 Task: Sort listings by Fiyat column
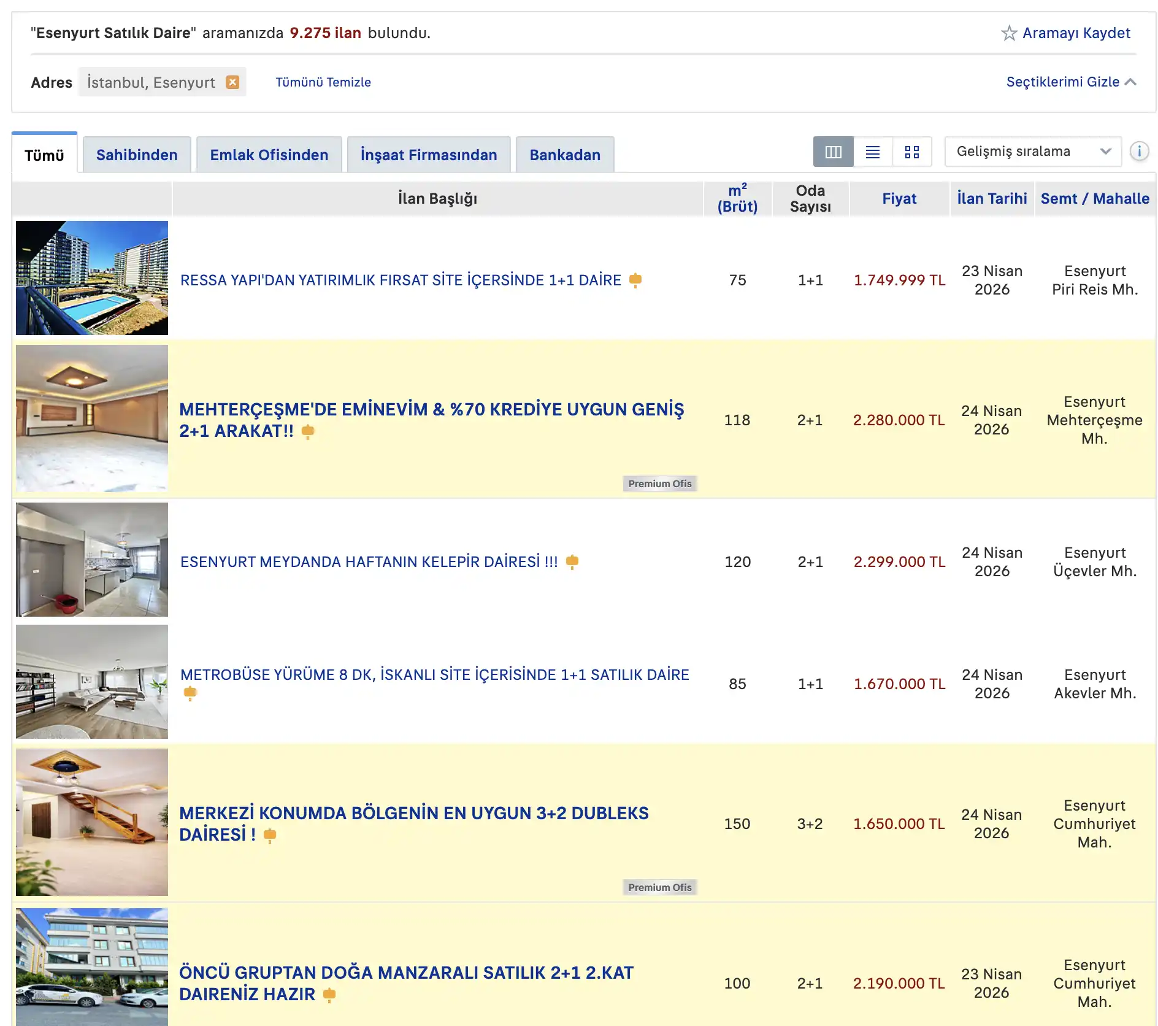pyautogui.click(x=899, y=199)
